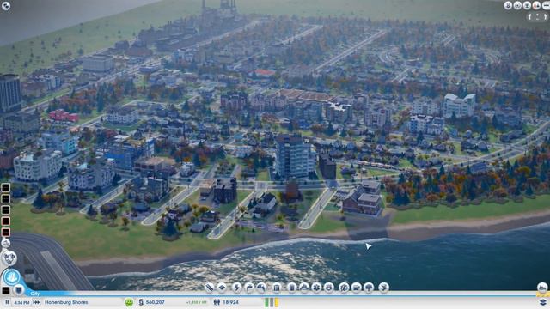The image size is (550, 309).
Task: Open the Government columned-building menu
Action: pyautogui.click(x=277, y=288)
